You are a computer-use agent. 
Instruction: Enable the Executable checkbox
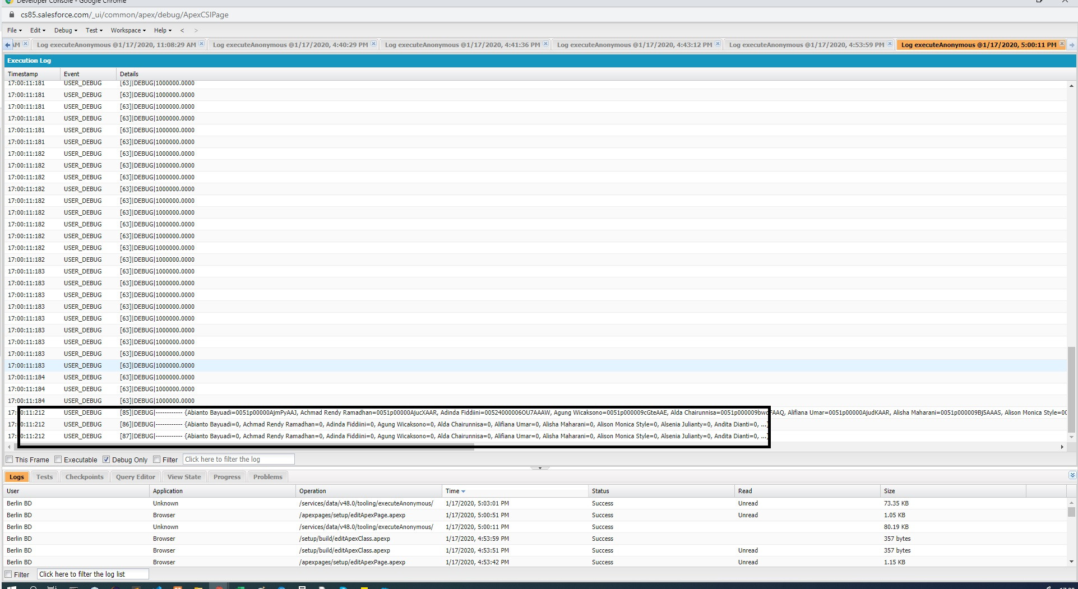pyautogui.click(x=58, y=460)
